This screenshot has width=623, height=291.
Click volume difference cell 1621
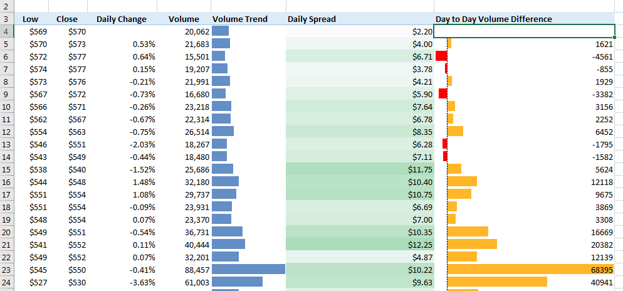coord(525,44)
